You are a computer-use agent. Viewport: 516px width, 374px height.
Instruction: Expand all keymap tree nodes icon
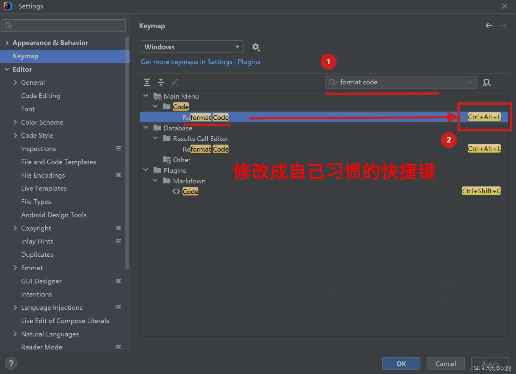coord(147,82)
